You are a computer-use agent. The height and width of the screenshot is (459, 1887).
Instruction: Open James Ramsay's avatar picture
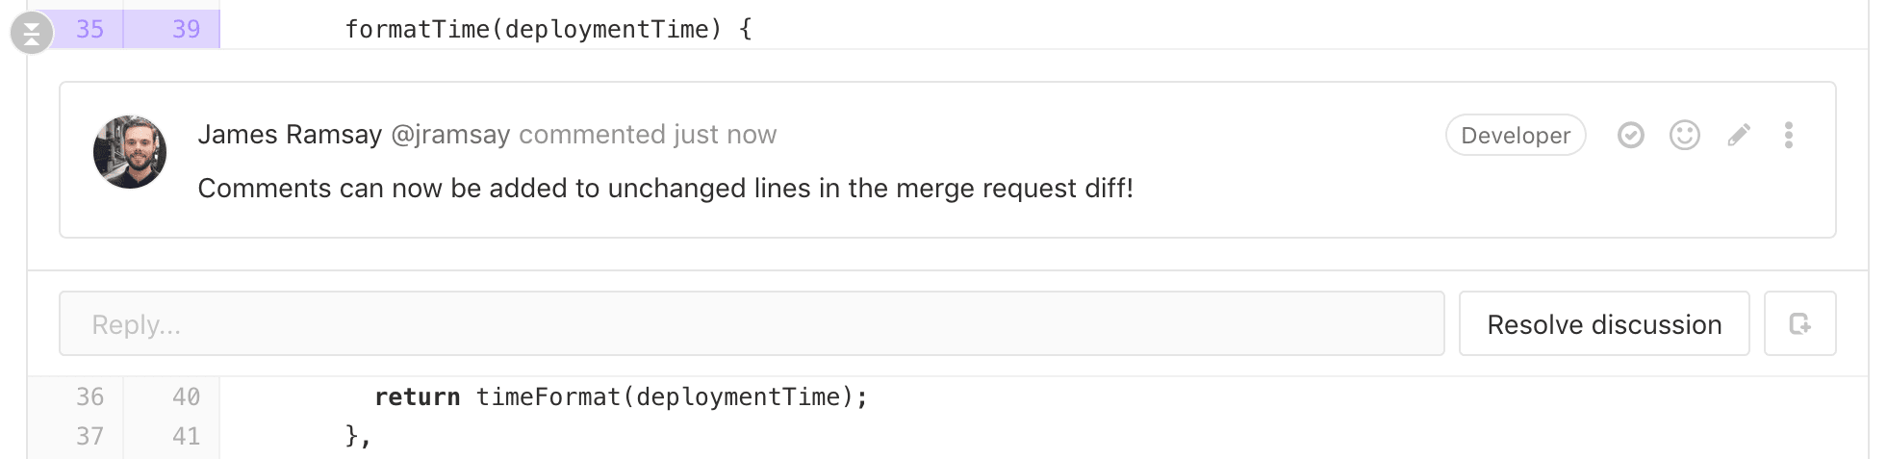tap(130, 152)
